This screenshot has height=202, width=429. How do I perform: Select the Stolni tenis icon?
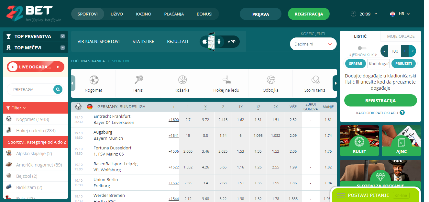click(x=316, y=80)
